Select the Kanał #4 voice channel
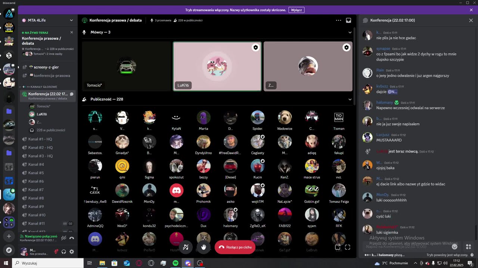 pyautogui.click(x=48, y=165)
